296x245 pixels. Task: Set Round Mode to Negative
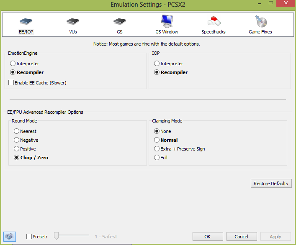[x=26, y=140]
